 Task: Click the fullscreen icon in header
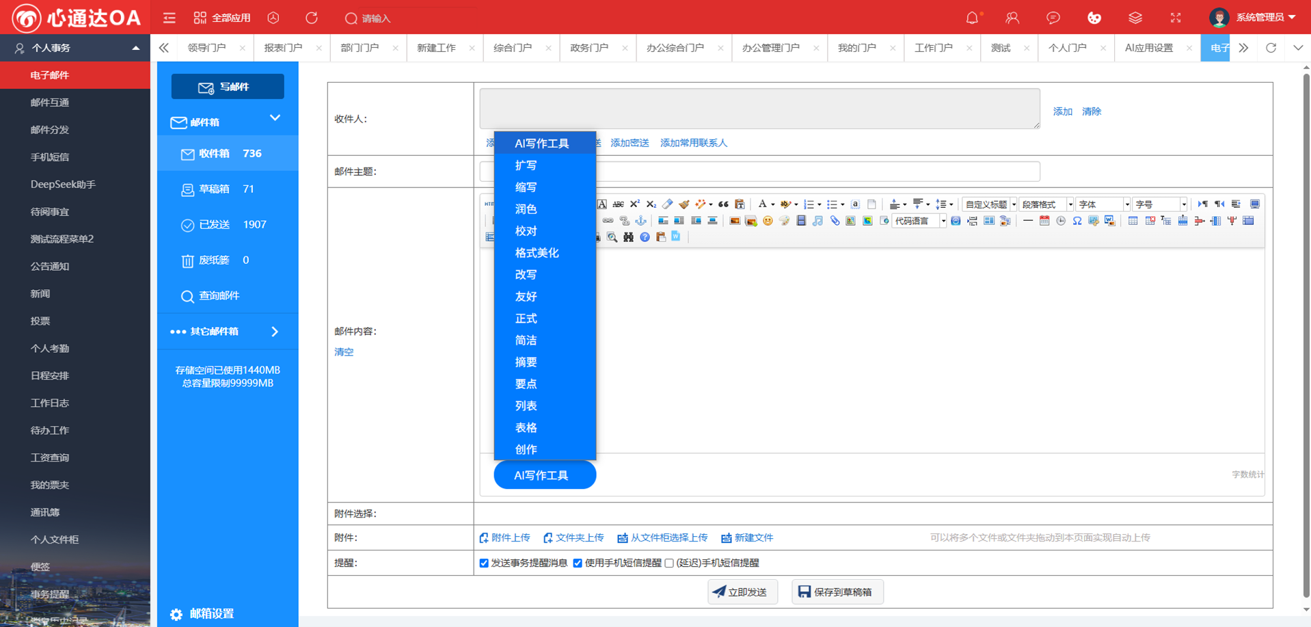click(1175, 18)
